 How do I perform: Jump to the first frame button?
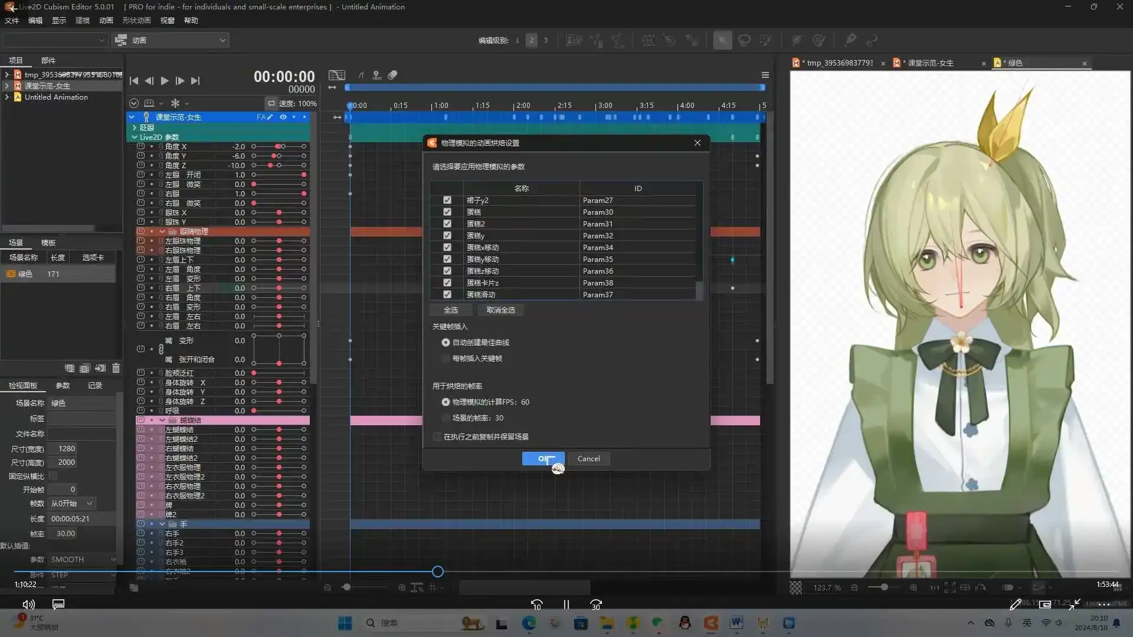click(134, 81)
